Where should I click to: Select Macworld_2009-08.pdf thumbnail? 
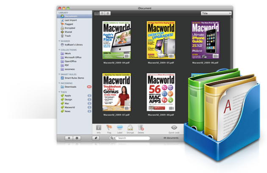pyautogui.click(x=161, y=92)
